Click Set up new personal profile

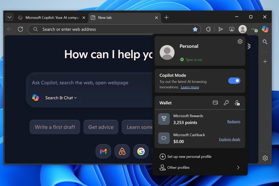pyautogui.click(x=186, y=157)
